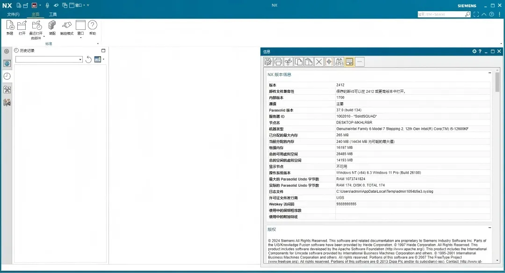Click the help question mark icon near search

(491, 14)
